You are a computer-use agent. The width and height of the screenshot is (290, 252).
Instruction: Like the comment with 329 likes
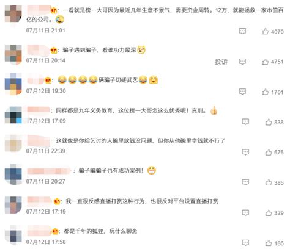click(269, 213)
